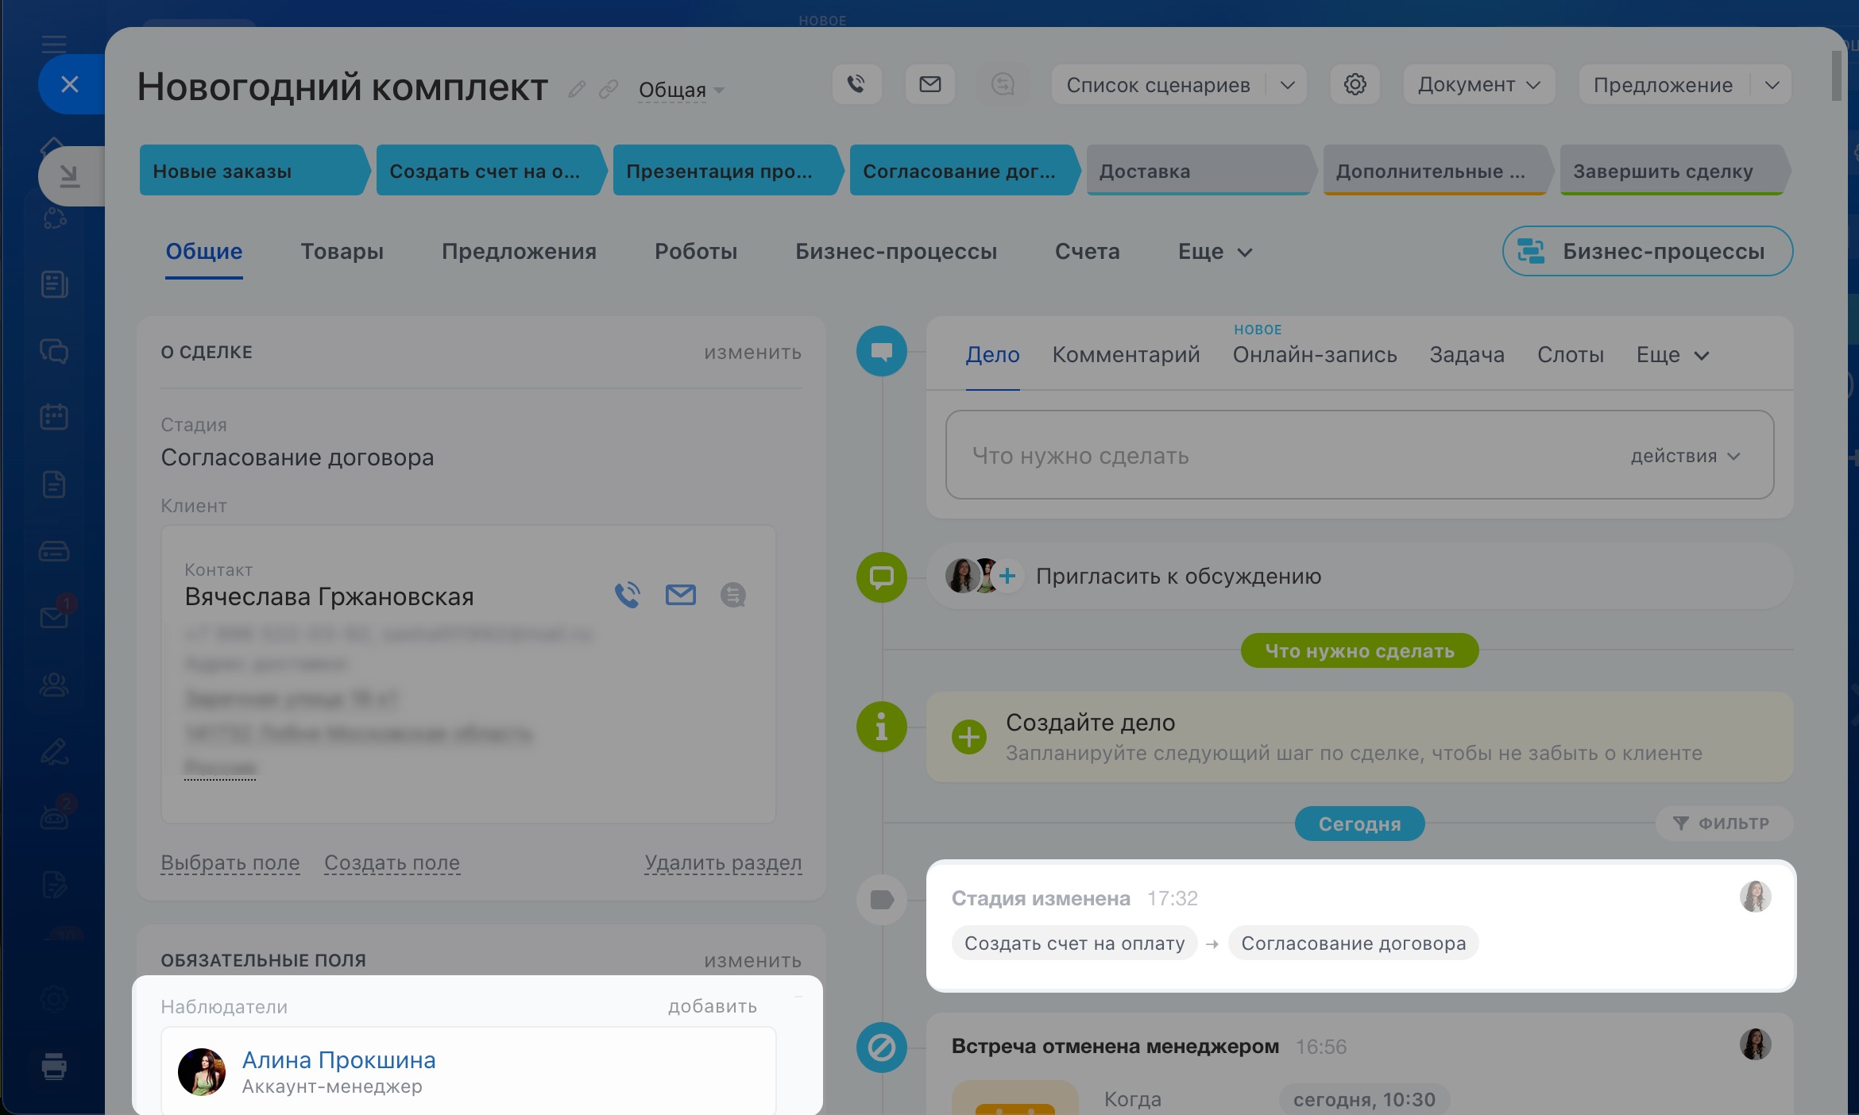Click the page scrollbar on right edge
This screenshot has width=1859, height=1115.
pos(1836,76)
